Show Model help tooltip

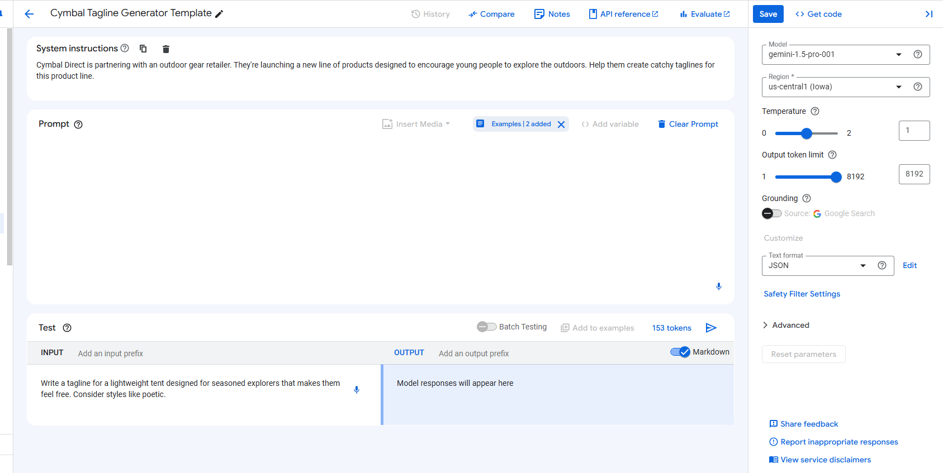tap(918, 54)
